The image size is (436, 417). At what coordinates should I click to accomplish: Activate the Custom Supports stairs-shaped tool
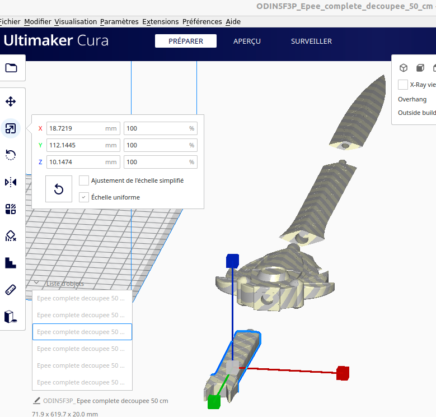[11, 263]
